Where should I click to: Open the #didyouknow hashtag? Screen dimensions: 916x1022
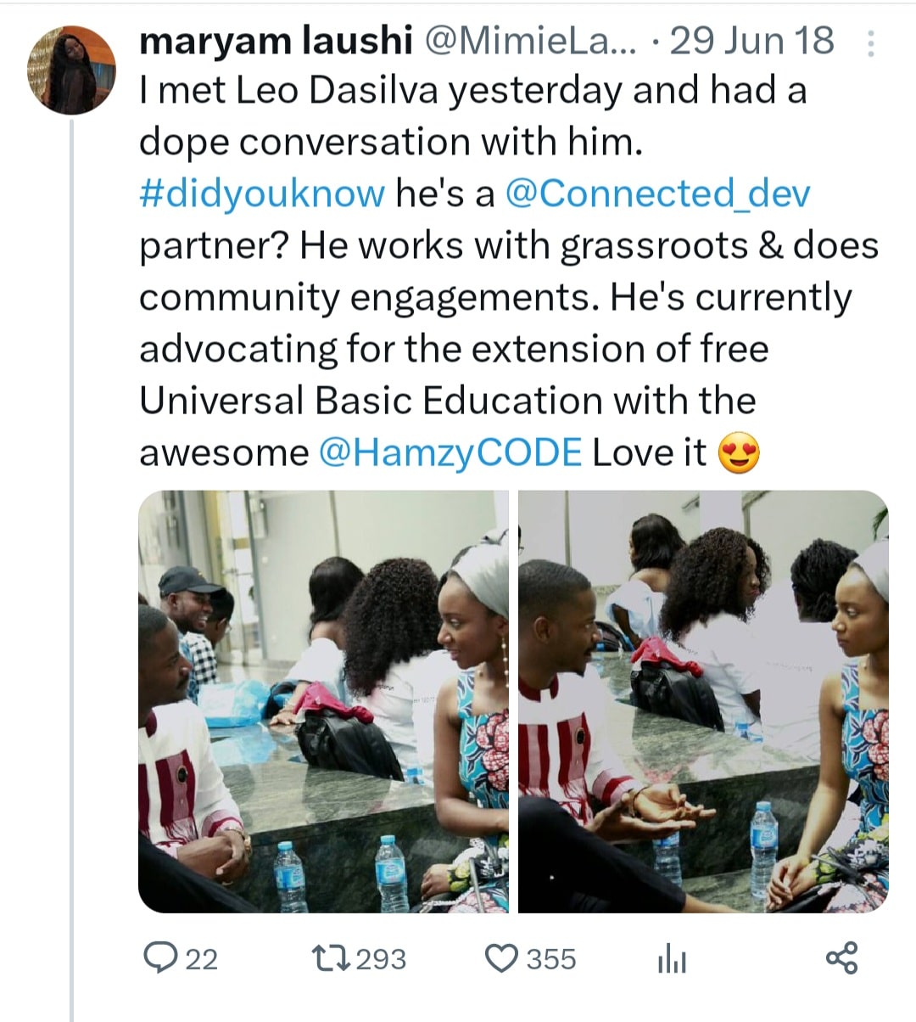tap(261, 194)
